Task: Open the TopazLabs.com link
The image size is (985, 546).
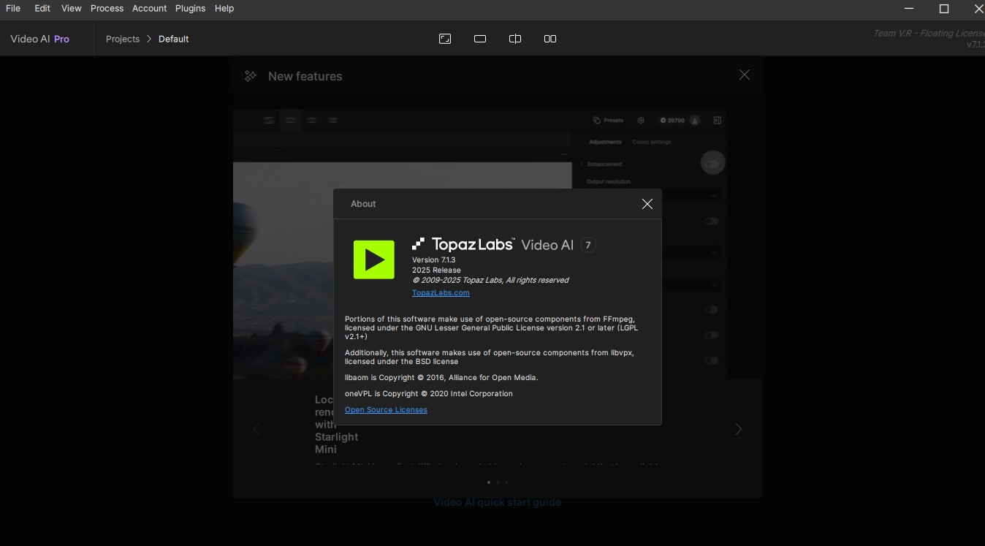Action: click(441, 293)
